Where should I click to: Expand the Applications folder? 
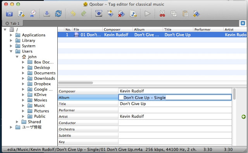pyautogui.click(x=11, y=35)
